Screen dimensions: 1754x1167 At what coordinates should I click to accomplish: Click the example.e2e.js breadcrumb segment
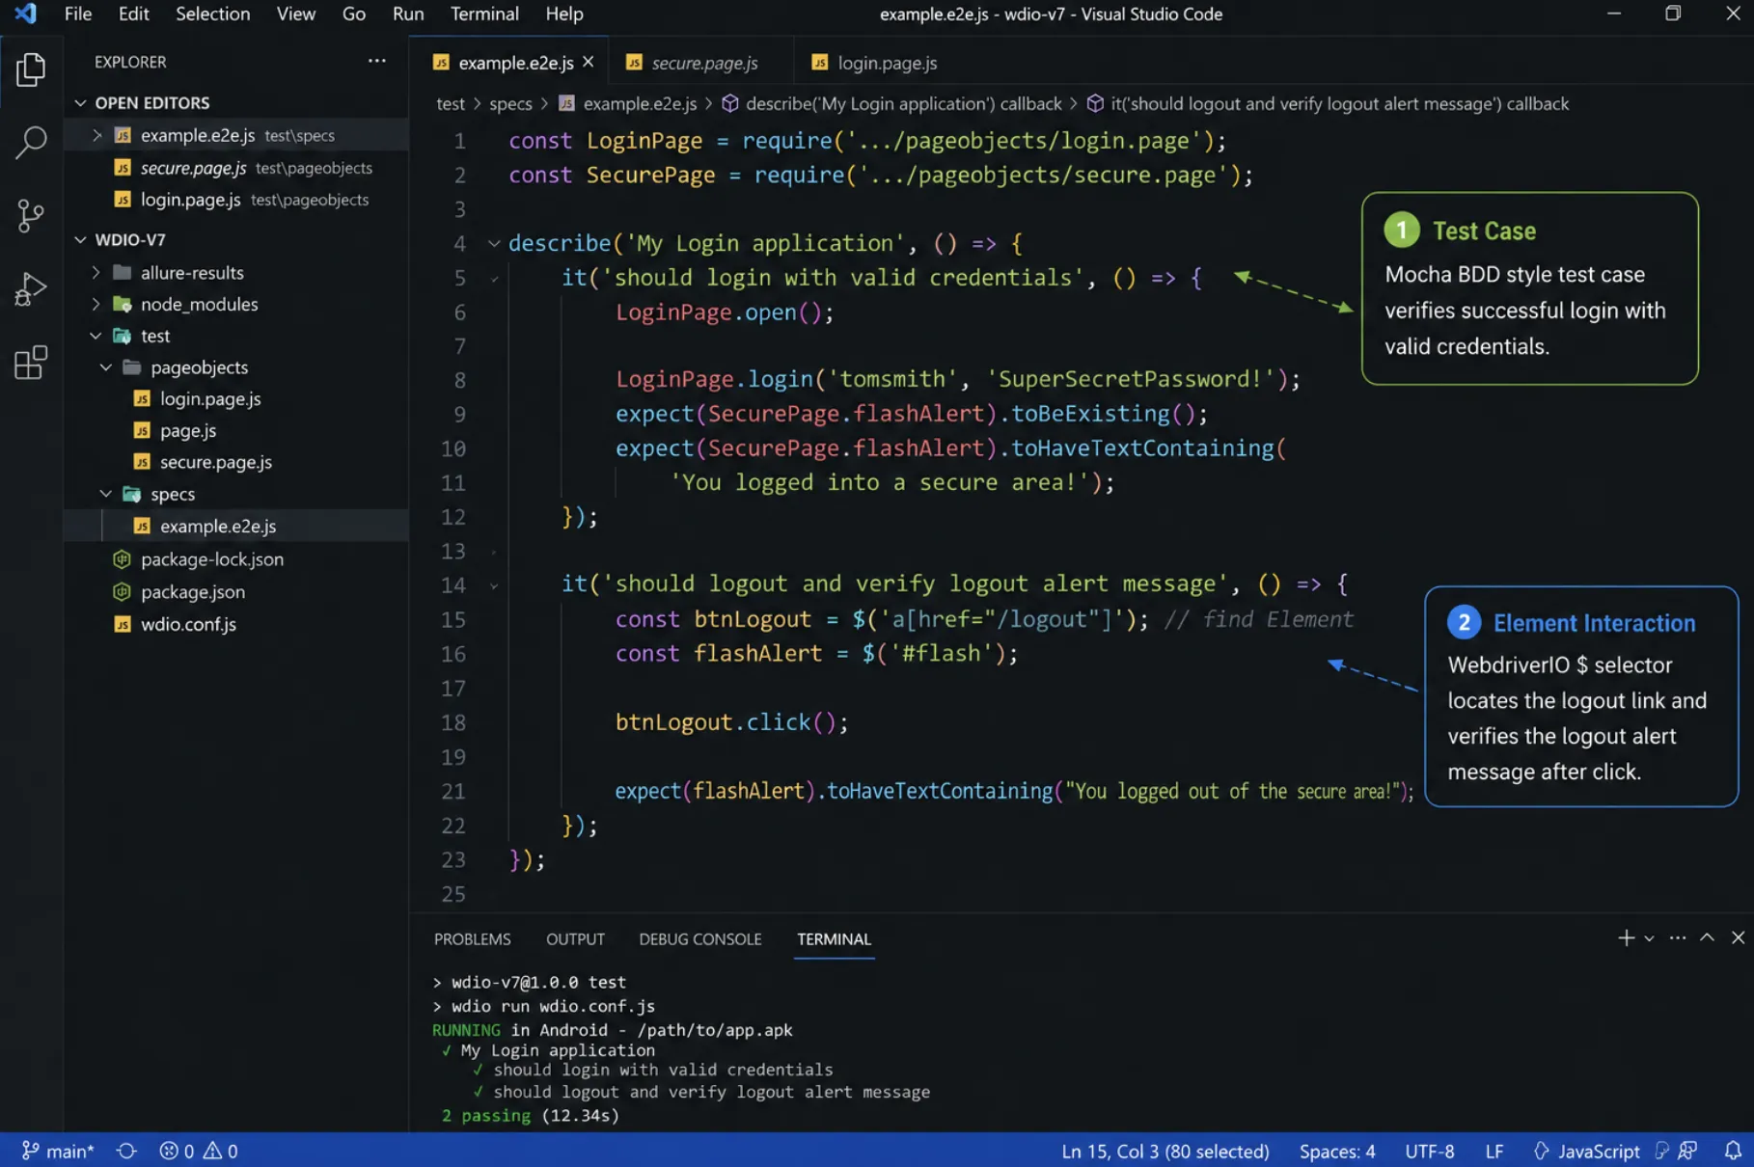[628, 103]
